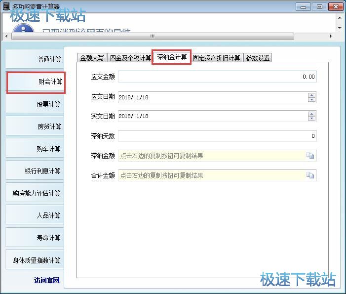Go to the 房贷计算 section
Image resolution: width=346 pixels, height=294 pixels.
click(35, 126)
